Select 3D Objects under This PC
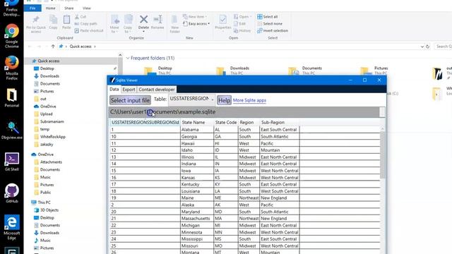This screenshot has width=452, height=254. (49, 210)
